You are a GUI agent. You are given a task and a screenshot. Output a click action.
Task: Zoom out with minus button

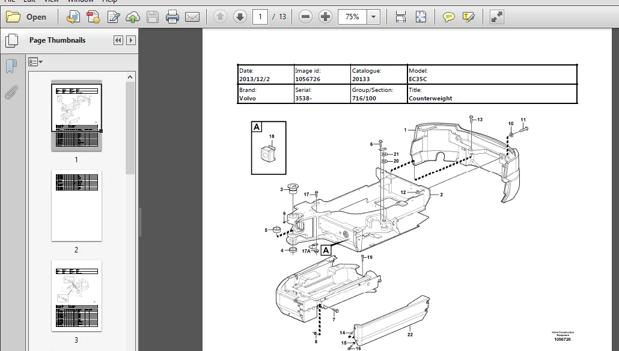click(305, 17)
